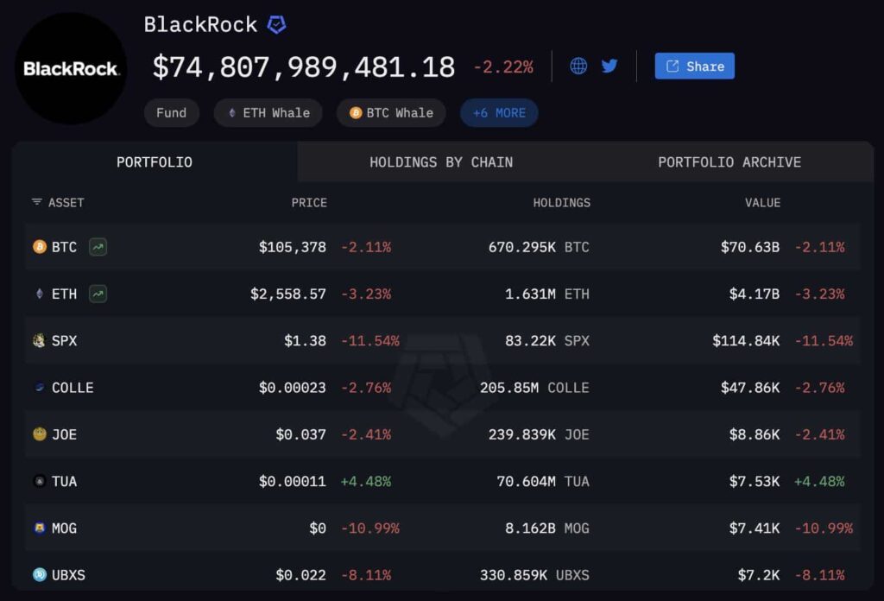
Task: Switch to the PORTFOLIO tab
Action: [155, 162]
